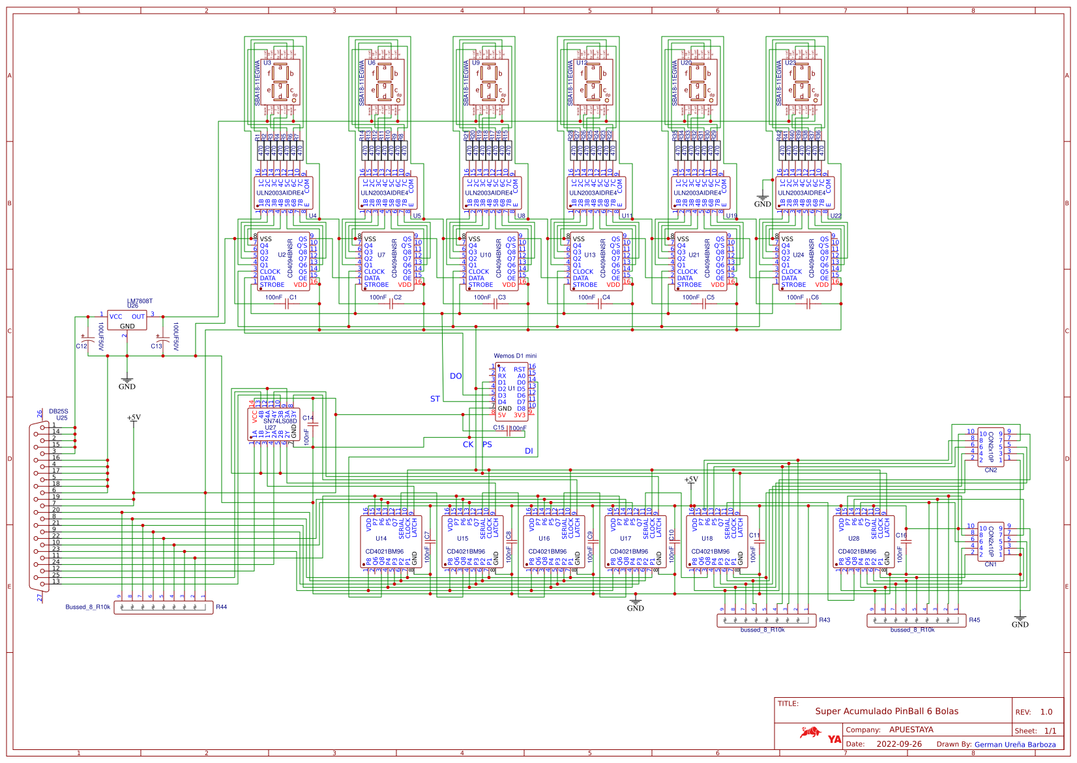Click the ST net label

coord(435,399)
